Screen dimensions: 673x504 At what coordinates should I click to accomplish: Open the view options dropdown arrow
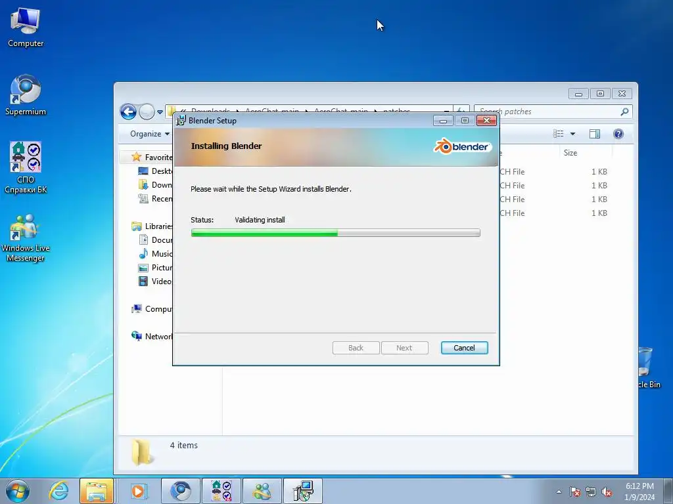[x=572, y=134]
